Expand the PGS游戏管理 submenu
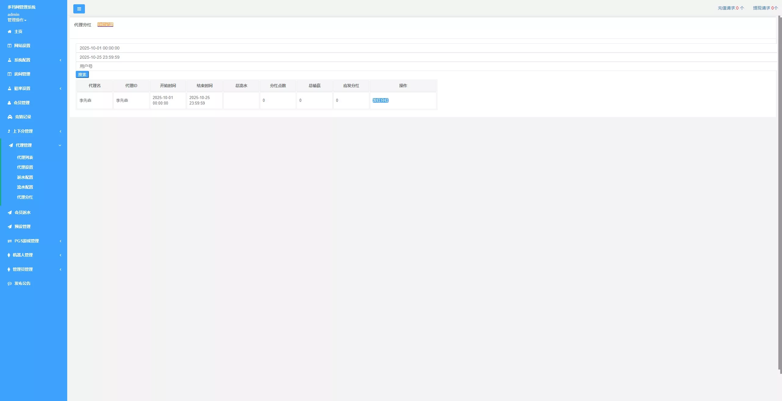Viewport: 782px width, 401px height. coord(60,241)
